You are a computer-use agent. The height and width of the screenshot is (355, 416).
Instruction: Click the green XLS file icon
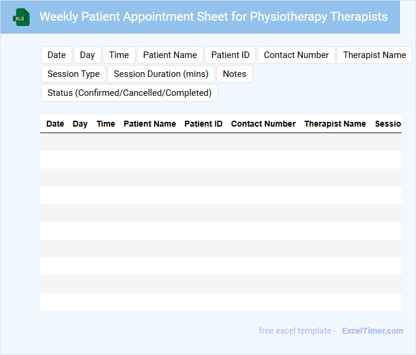pos(22,17)
